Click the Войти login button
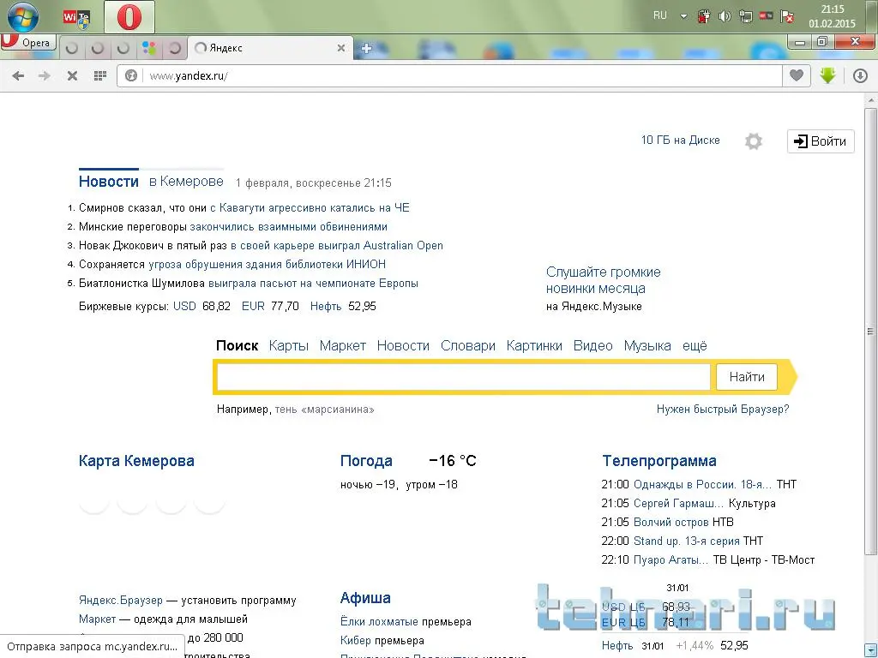This screenshot has height=658, width=878. tap(821, 141)
